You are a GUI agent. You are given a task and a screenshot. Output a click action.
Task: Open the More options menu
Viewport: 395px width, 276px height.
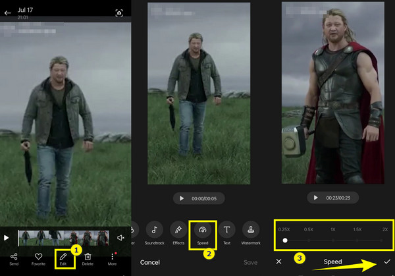(x=112, y=260)
